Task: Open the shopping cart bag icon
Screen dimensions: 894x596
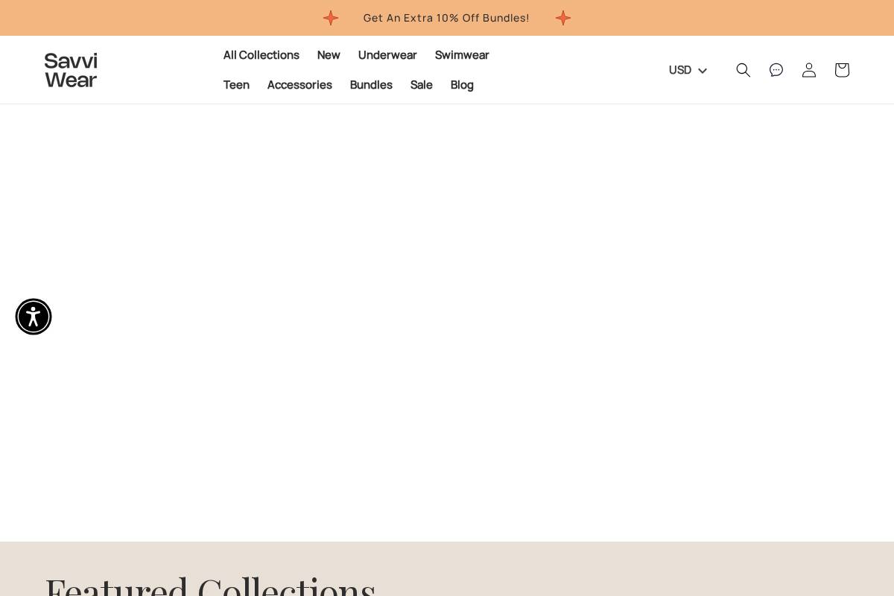Action: click(842, 70)
